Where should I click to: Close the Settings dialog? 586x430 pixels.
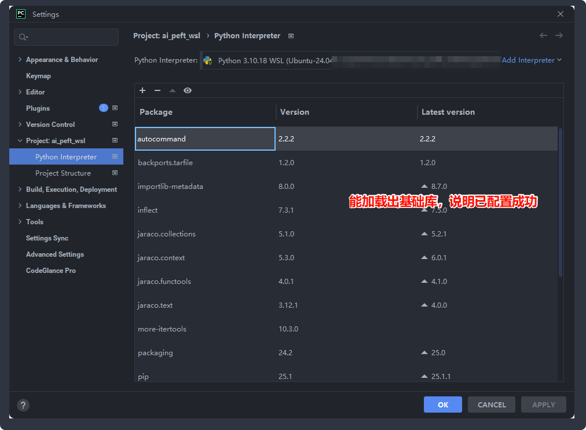(x=560, y=14)
